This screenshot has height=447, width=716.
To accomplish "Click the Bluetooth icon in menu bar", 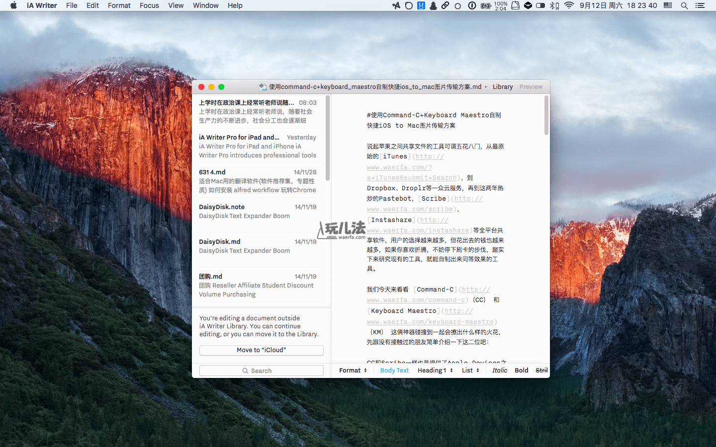I will pyautogui.click(x=554, y=5).
